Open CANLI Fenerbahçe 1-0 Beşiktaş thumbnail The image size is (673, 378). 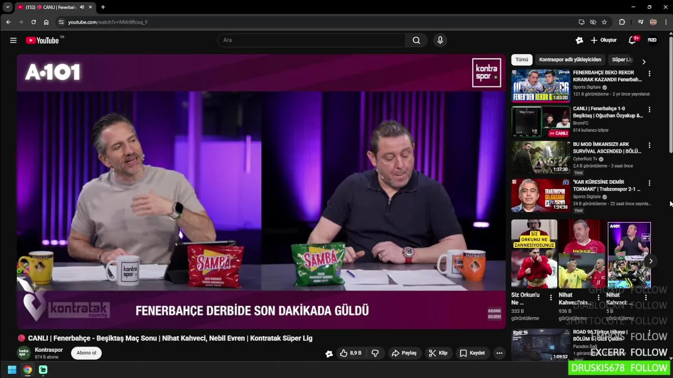541,122
